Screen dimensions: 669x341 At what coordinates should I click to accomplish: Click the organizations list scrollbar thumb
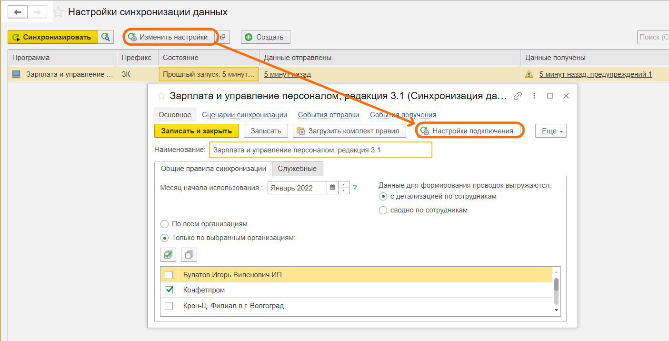(556, 286)
